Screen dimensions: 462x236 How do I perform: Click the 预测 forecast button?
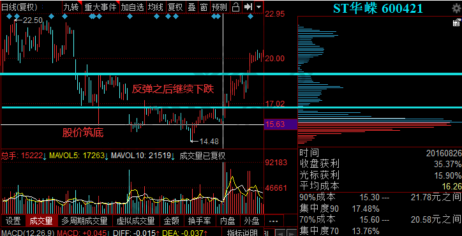point(220,7)
